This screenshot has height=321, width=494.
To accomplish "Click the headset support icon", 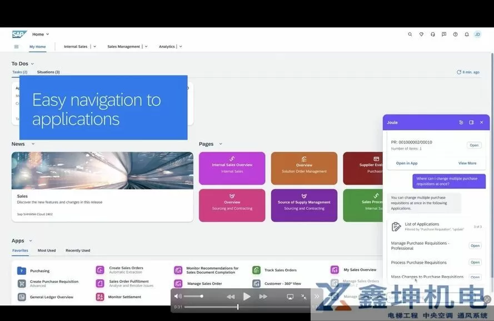I will point(432,34).
